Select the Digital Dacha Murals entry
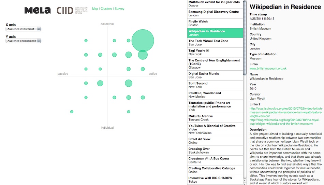The width and height of the screenshot is (324, 185). (x=215, y=75)
